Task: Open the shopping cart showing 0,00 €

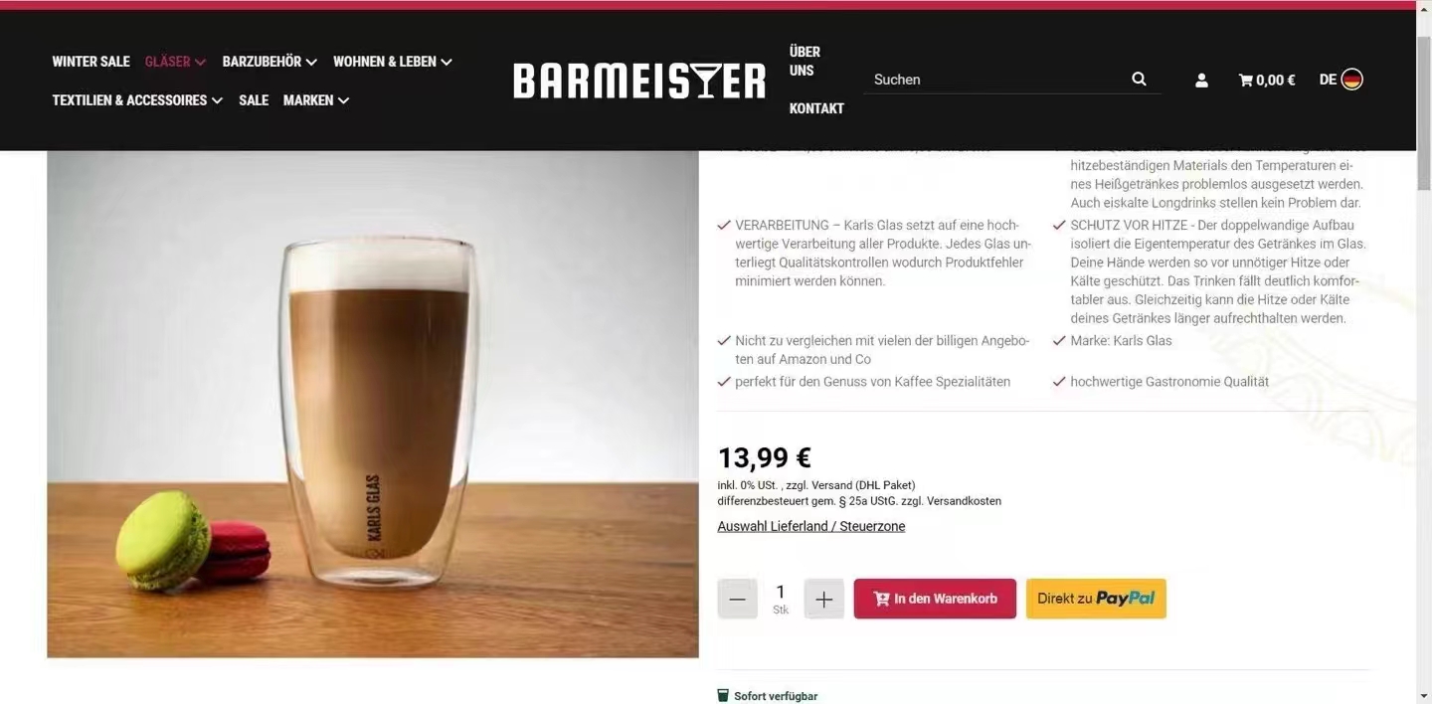Action: [x=1266, y=81]
